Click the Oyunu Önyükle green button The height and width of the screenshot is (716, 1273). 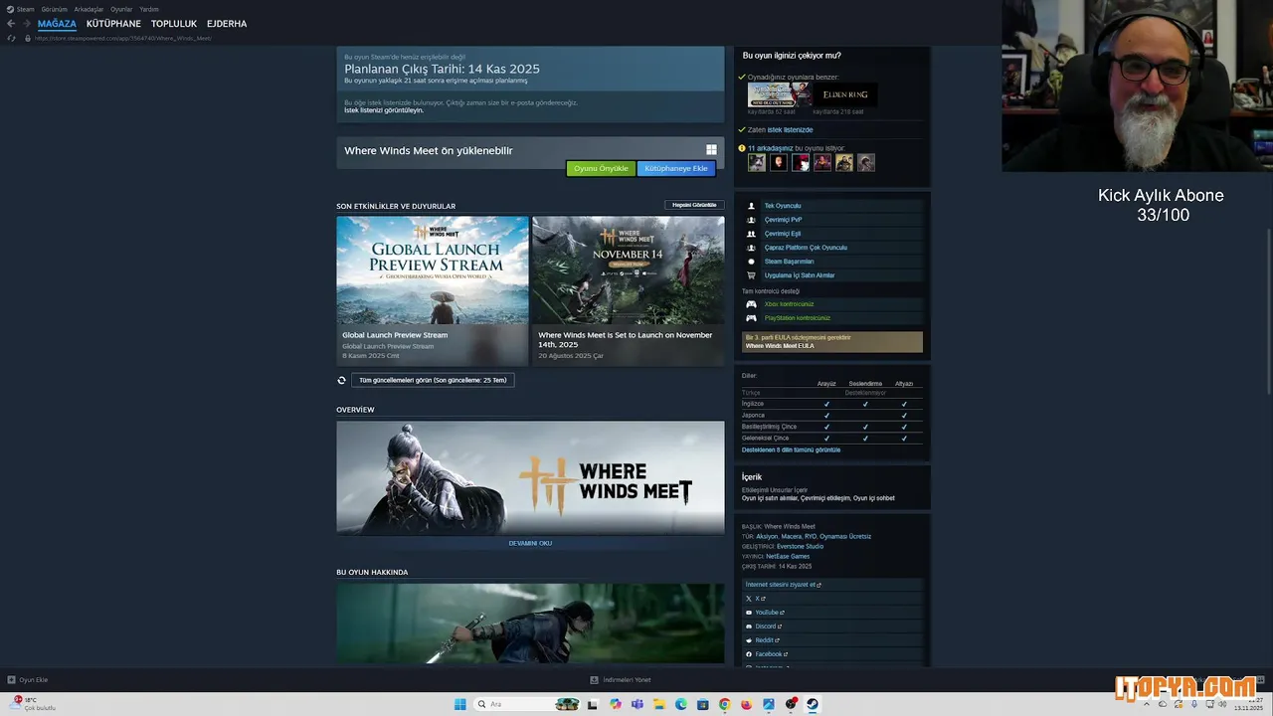[601, 168]
